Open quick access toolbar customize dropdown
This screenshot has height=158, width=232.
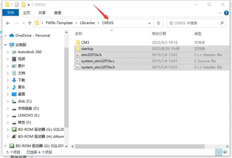[x=29, y=5]
